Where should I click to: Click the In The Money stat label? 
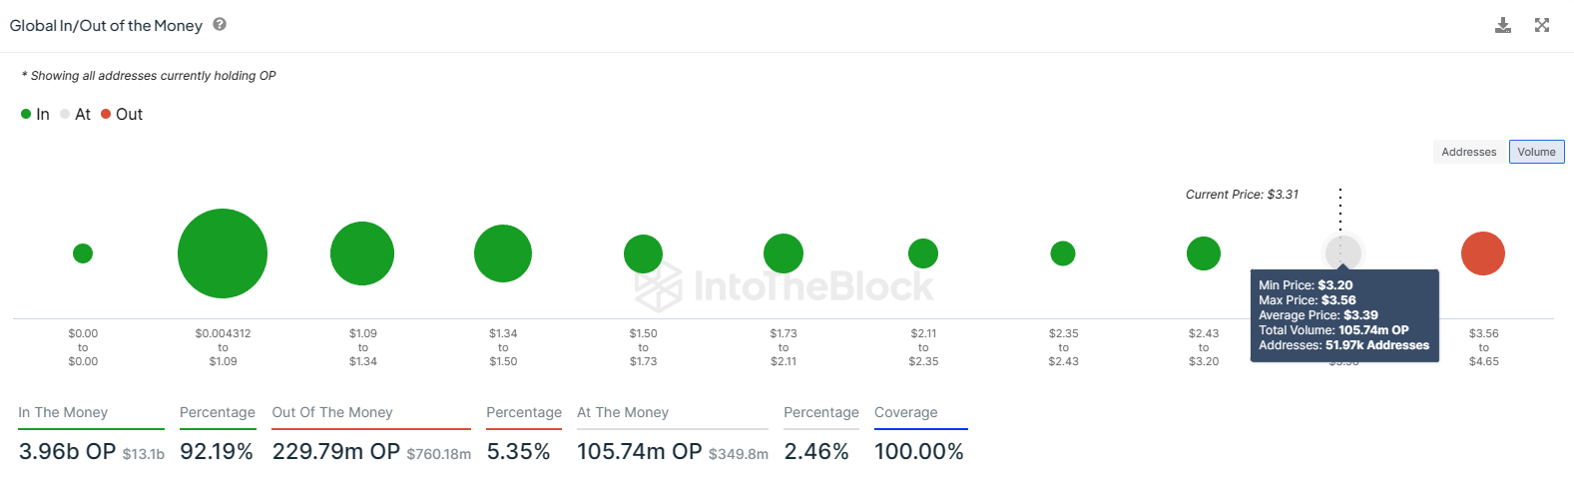(63, 412)
